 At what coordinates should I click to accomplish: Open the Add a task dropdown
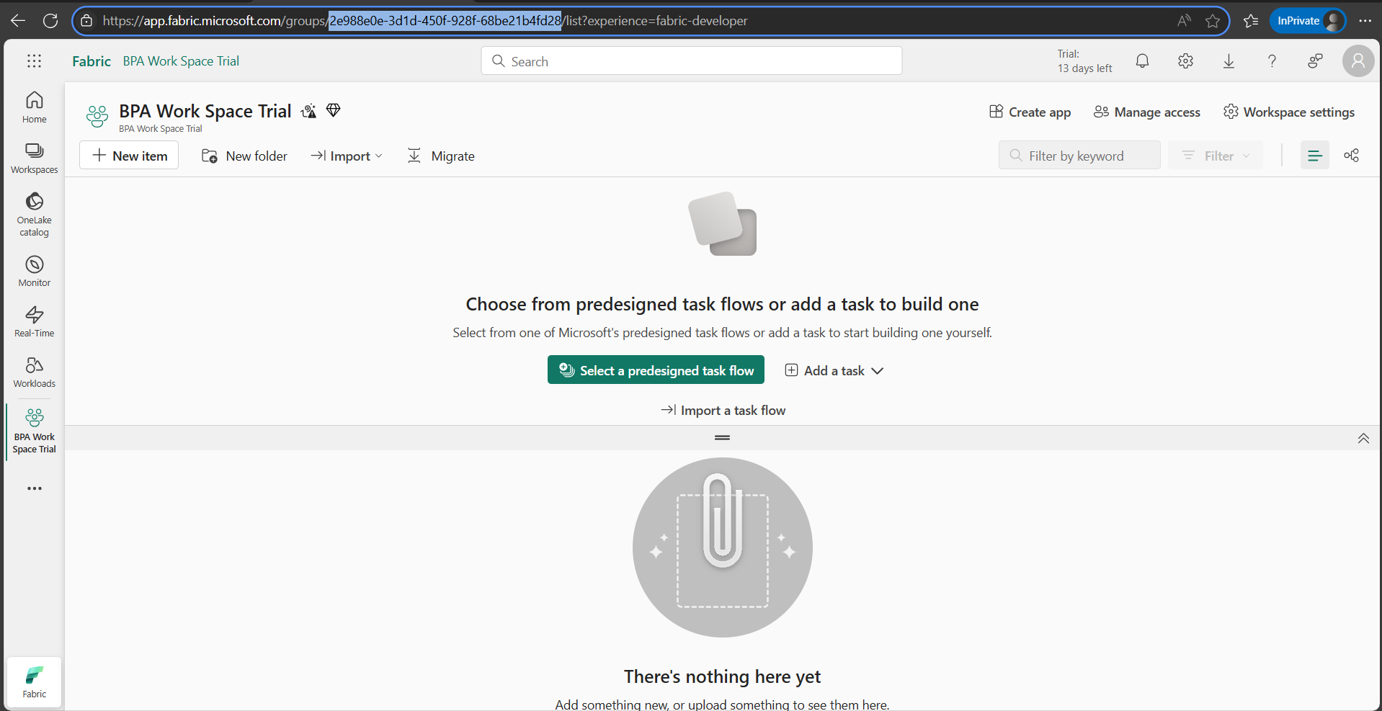[834, 370]
